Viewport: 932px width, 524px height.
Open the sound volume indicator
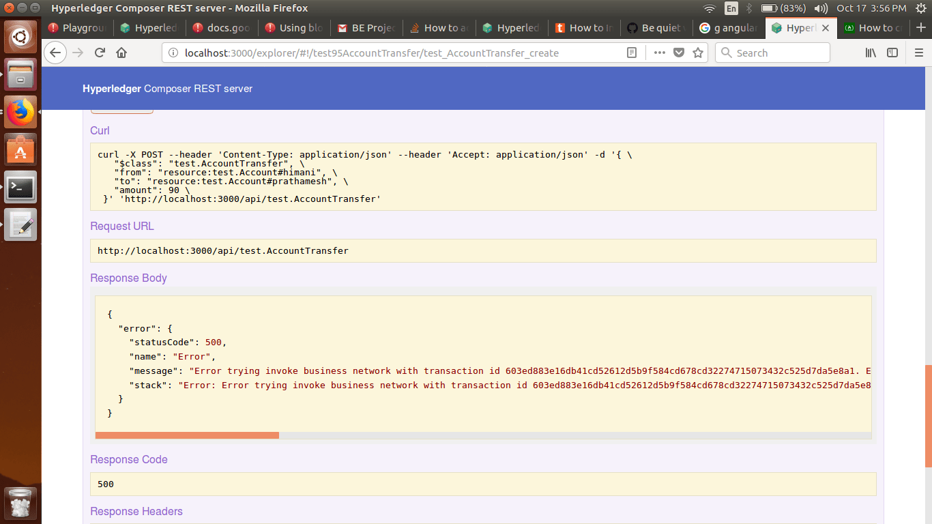[x=821, y=8]
